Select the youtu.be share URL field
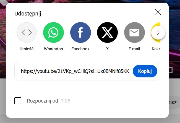 [75, 71]
